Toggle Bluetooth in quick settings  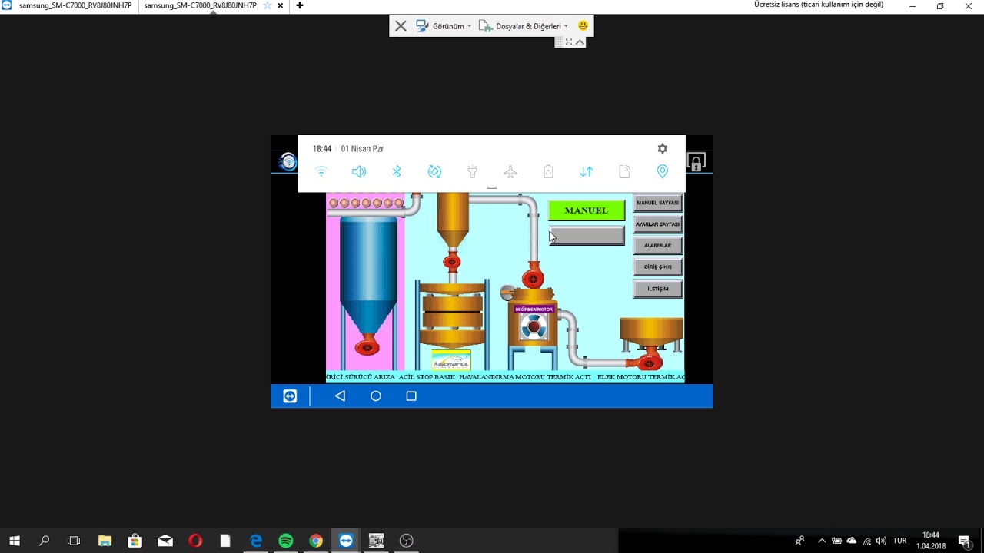pyautogui.click(x=397, y=172)
